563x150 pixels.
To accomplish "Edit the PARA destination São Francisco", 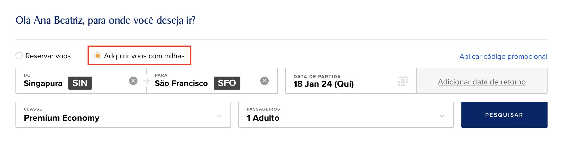I will pyautogui.click(x=212, y=81).
